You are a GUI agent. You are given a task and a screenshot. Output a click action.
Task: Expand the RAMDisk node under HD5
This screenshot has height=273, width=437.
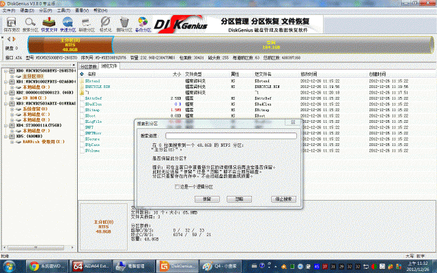pyautogui.click(x=12, y=142)
